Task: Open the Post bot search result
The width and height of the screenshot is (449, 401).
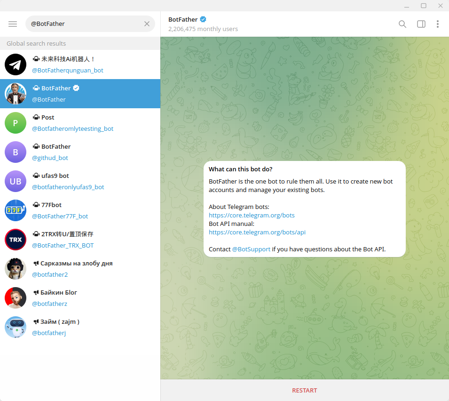Action: coord(80,123)
